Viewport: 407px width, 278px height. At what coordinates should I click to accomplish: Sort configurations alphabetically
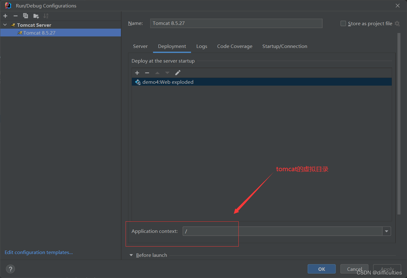[46, 16]
